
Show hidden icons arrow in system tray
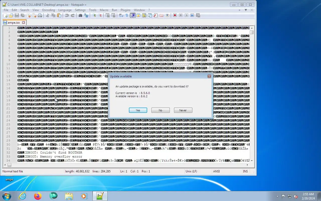pyautogui.click(x=277, y=196)
